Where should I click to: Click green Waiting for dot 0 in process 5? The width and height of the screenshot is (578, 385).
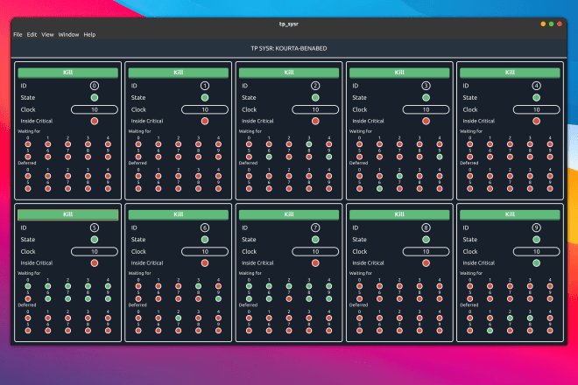click(28, 286)
